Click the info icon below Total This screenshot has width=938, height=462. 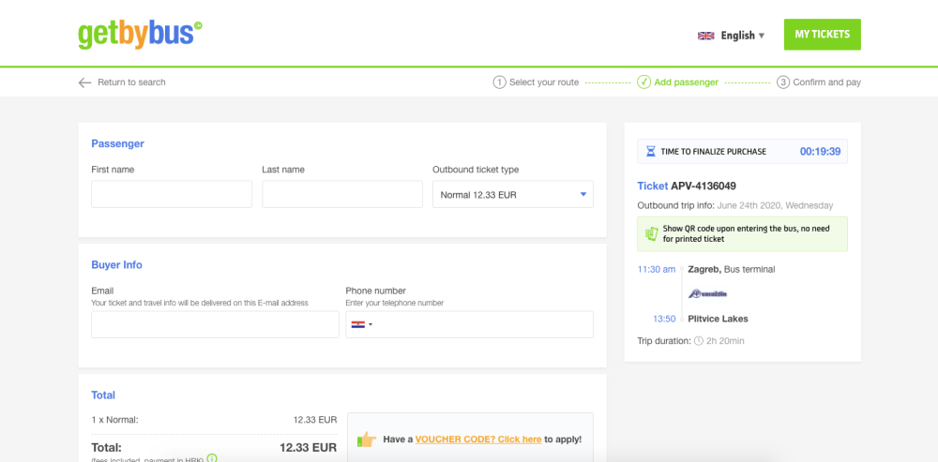coord(212,458)
